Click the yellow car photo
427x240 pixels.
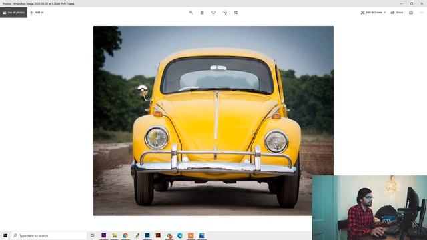point(213,121)
